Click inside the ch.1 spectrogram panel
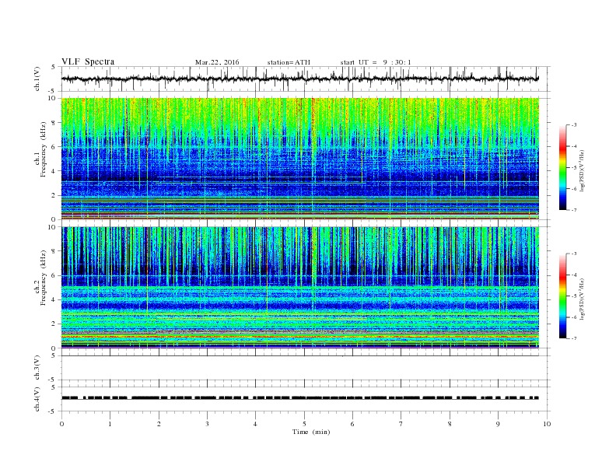This screenshot has width=616, height=476. [x=300, y=159]
